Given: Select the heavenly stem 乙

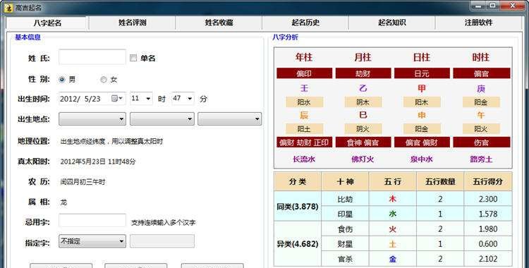Looking at the screenshot, I should (x=363, y=88).
